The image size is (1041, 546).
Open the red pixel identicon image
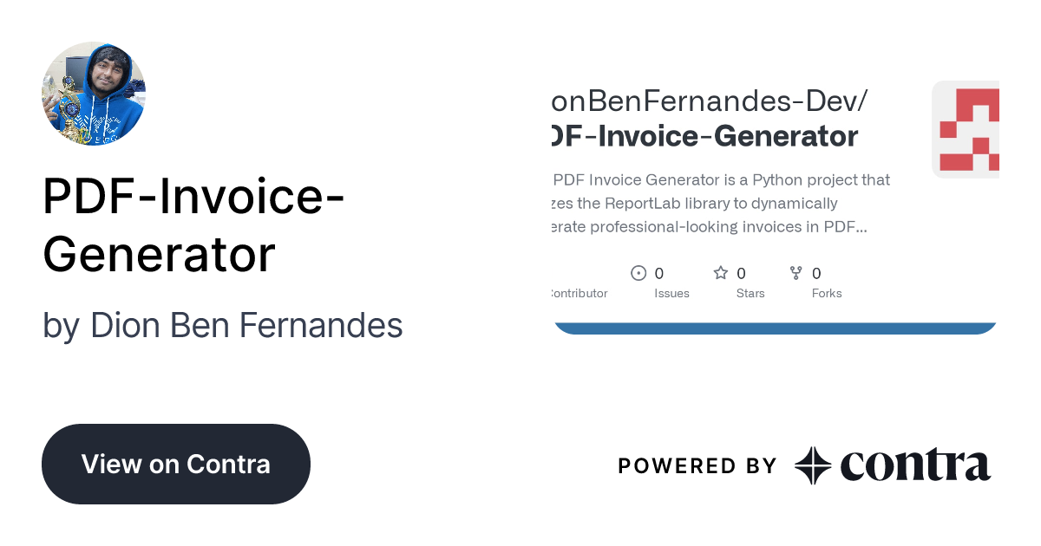click(966, 129)
